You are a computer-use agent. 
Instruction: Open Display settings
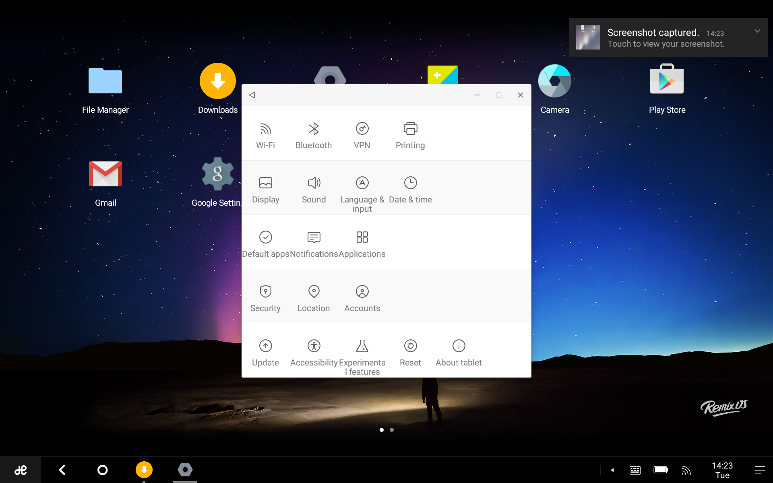point(265,189)
